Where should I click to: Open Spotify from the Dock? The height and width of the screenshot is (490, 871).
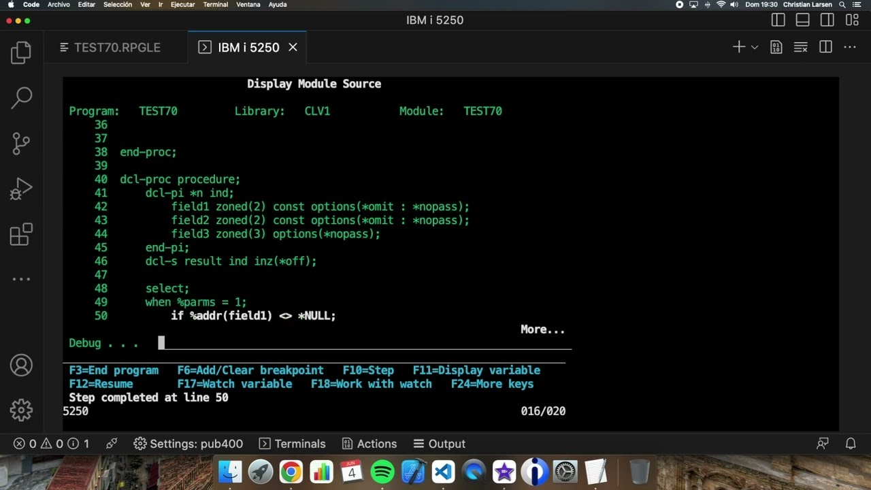click(x=382, y=472)
